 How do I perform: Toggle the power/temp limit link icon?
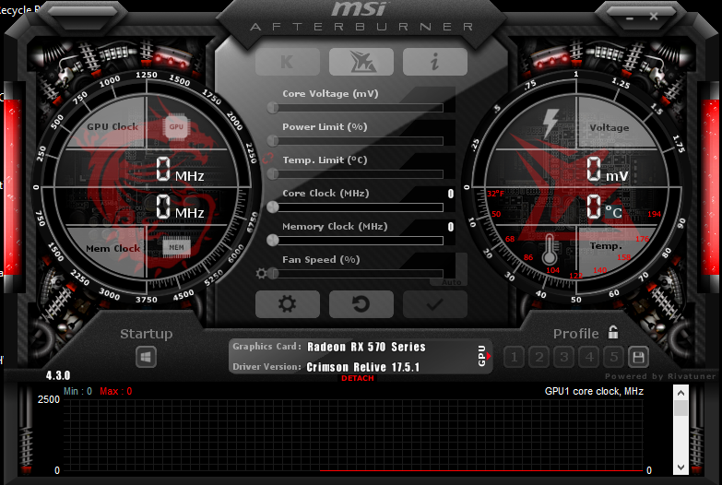[x=267, y=159]
